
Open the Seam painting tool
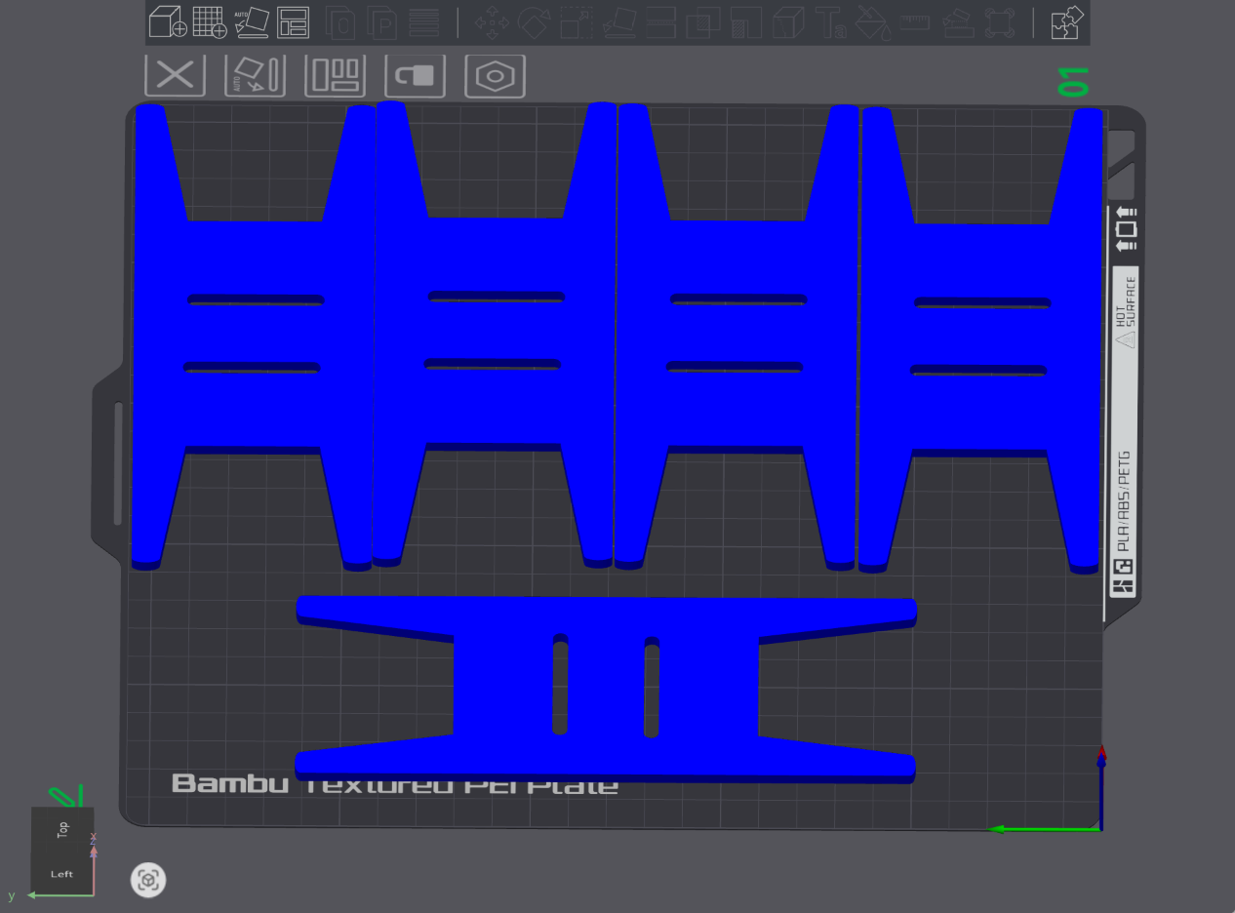click(787, 21)
